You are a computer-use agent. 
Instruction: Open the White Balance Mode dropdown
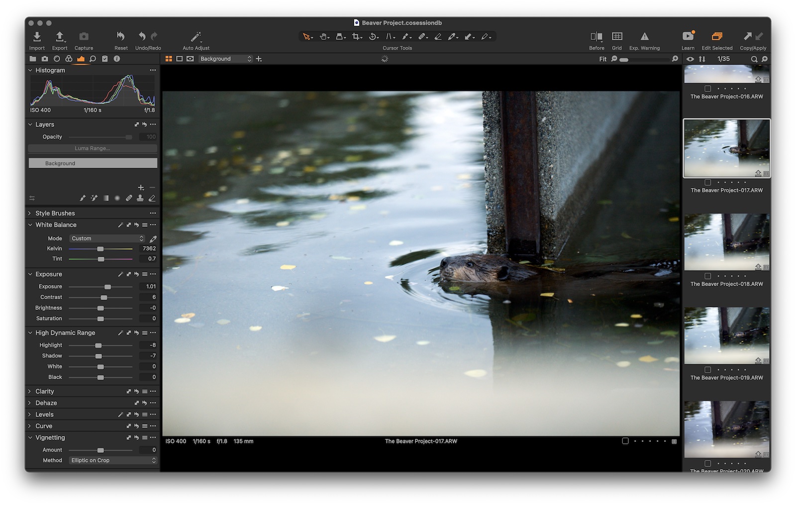(x=107, y=239)
